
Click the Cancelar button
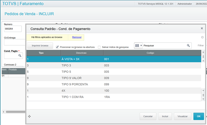(x=148, y=116)
